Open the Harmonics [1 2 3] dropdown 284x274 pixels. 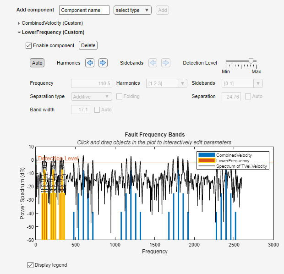166,83
